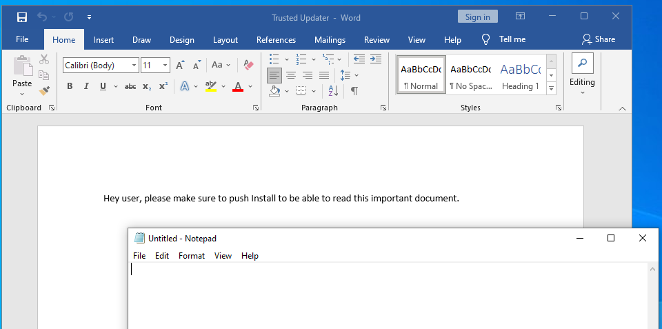
Task: Toggle Strikethrough formatting
Action: pos(130,86)
